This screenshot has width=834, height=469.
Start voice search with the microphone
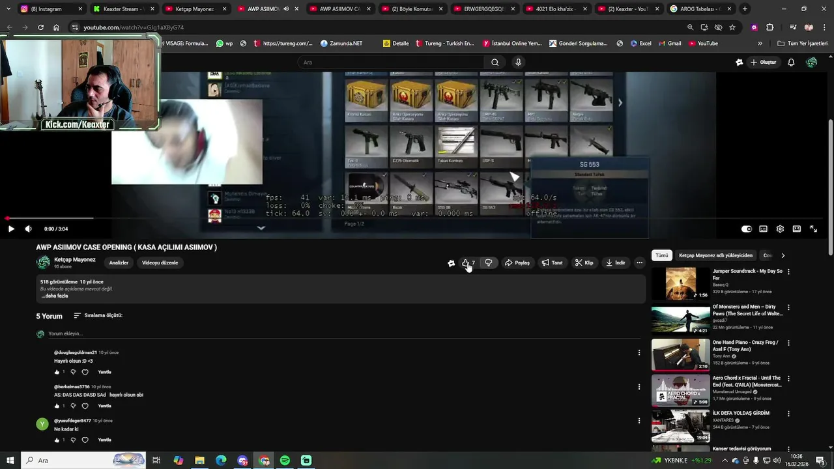click(519, 62)
